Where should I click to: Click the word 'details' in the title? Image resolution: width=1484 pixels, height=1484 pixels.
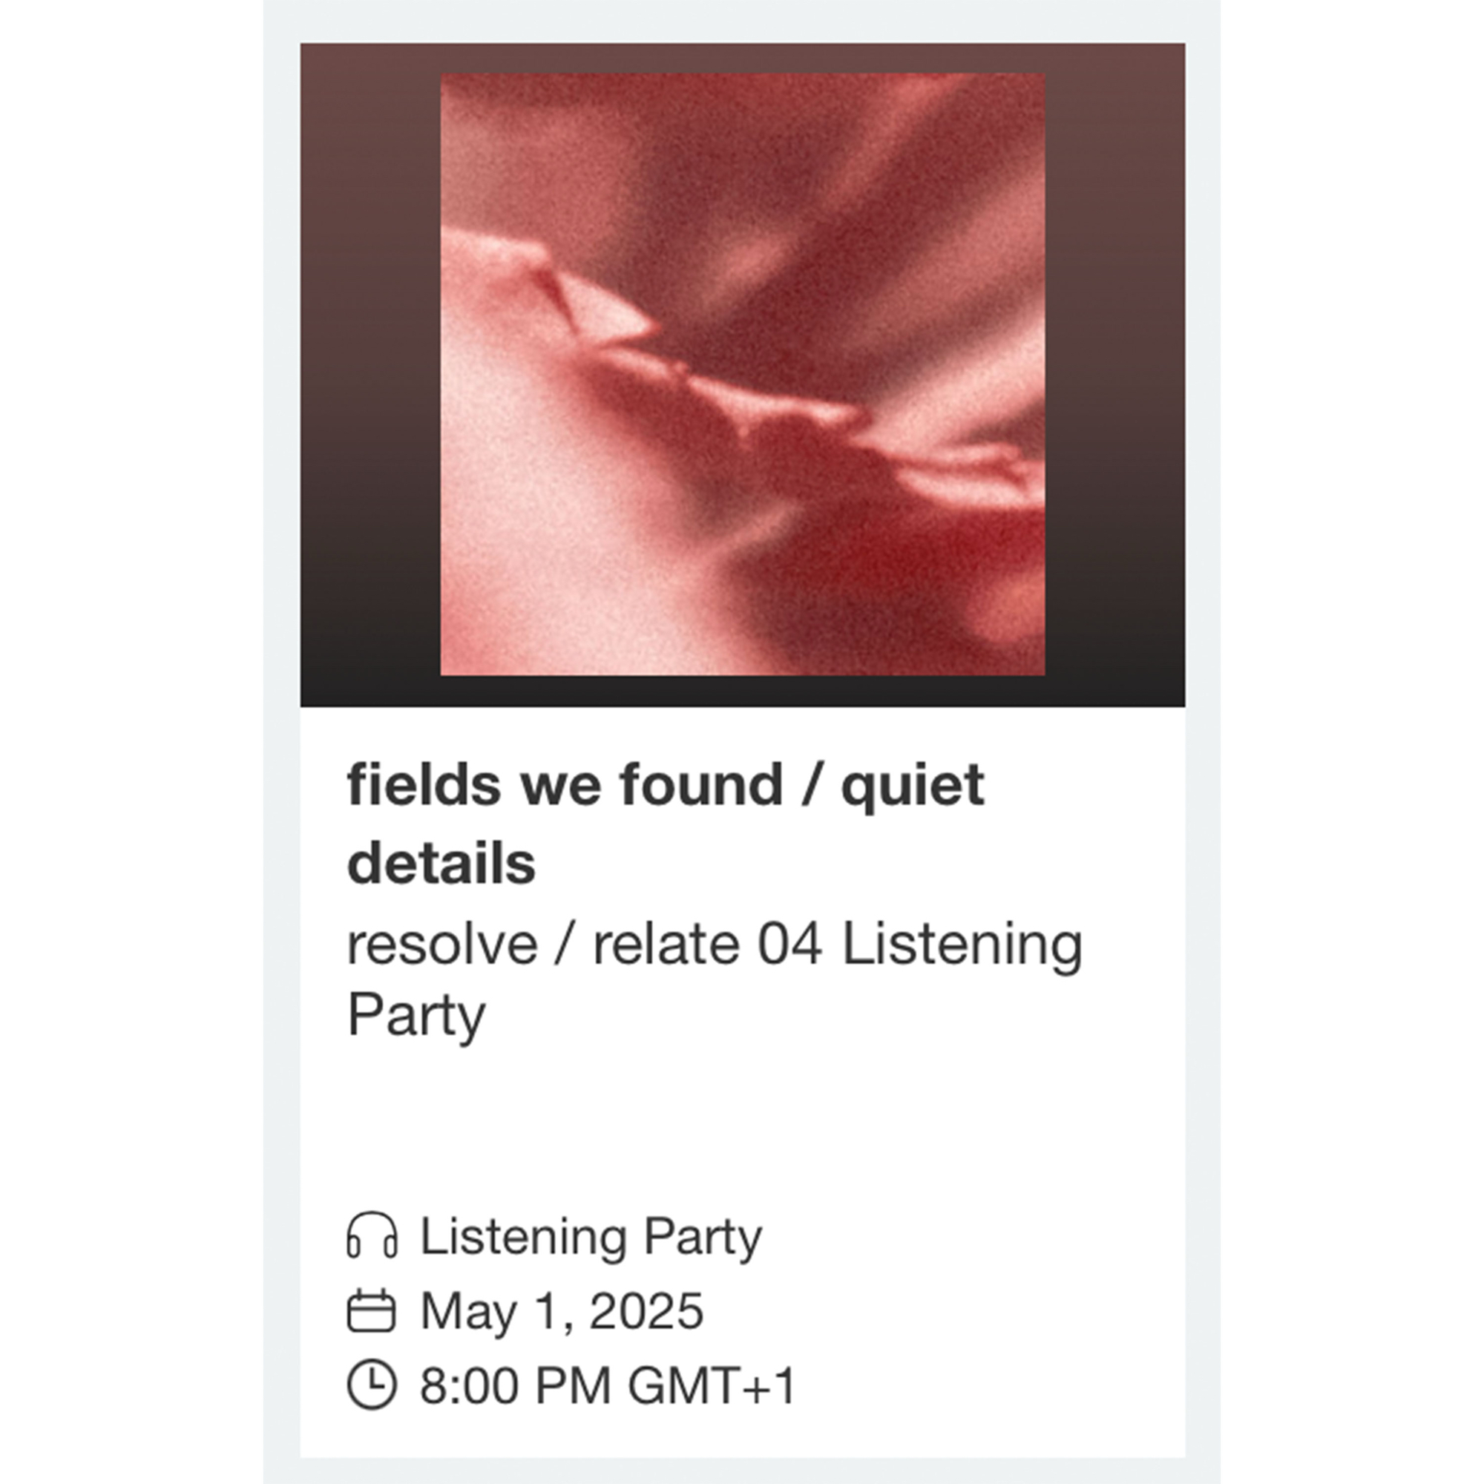pyautogui.click(x=441, y=864)
